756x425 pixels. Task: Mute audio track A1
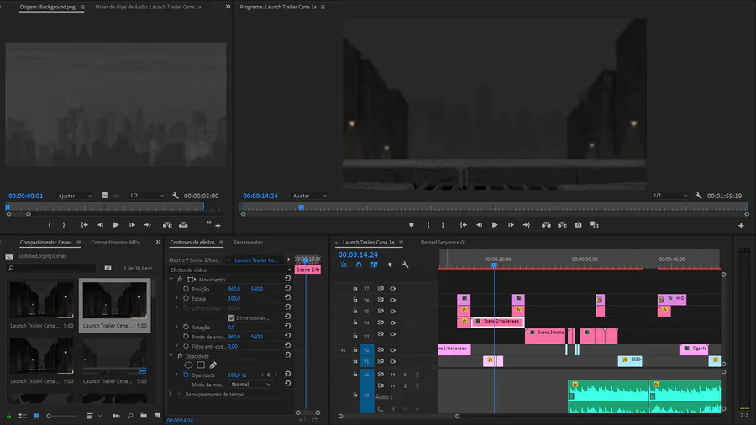[x=393, y=375]
